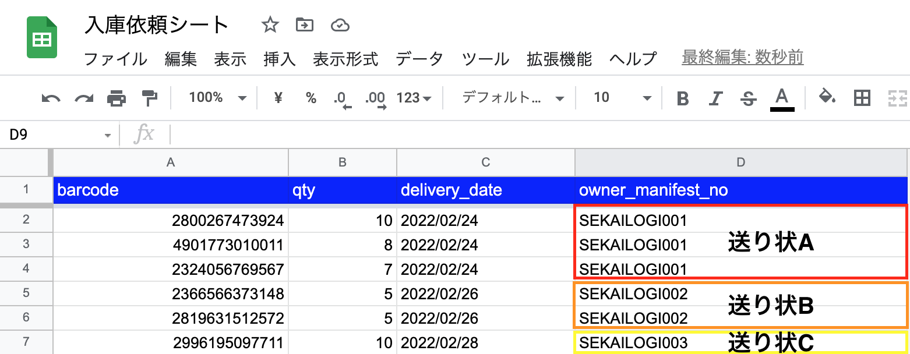This screenshot has height=354, width=910.
Task: Open the 100% zoom dropdown
Action: pyautogui.click(x=217, y=98)
